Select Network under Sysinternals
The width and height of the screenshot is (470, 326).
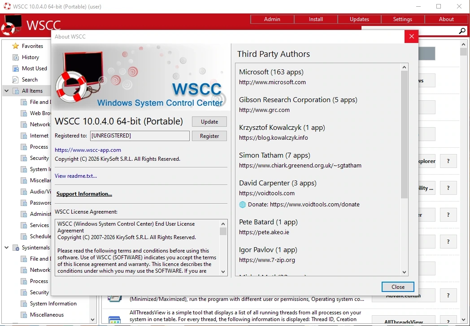40,270
